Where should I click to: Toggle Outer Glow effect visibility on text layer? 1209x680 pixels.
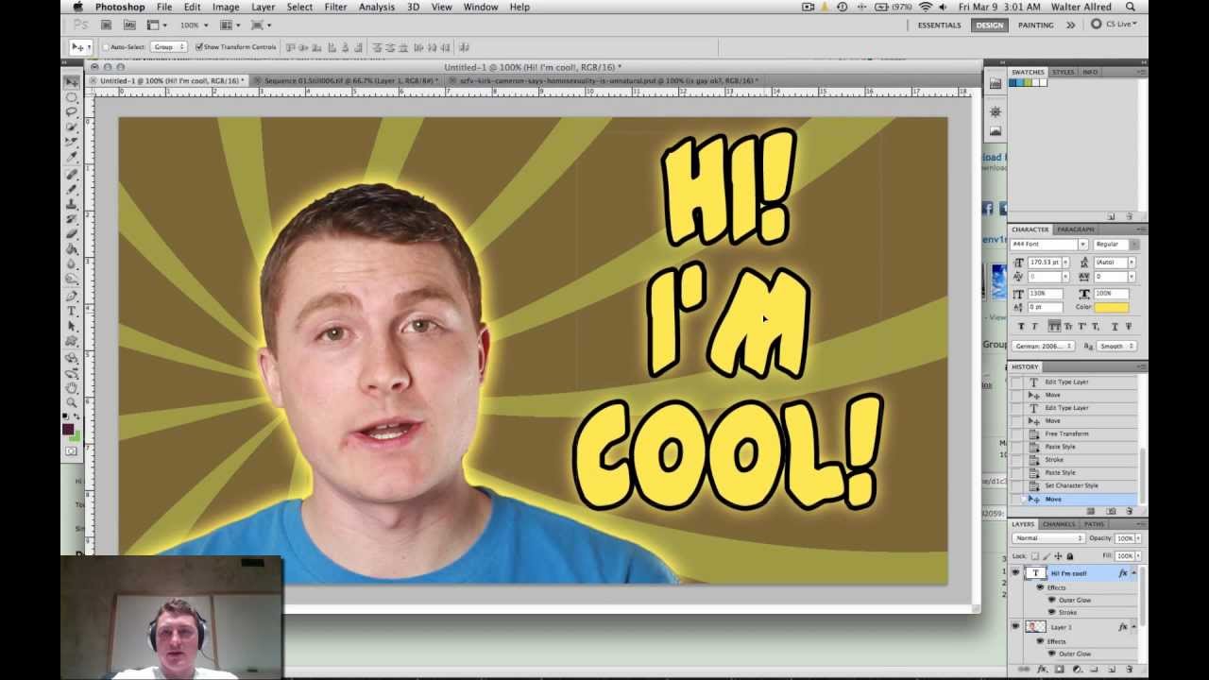(x=1052, y=600)
